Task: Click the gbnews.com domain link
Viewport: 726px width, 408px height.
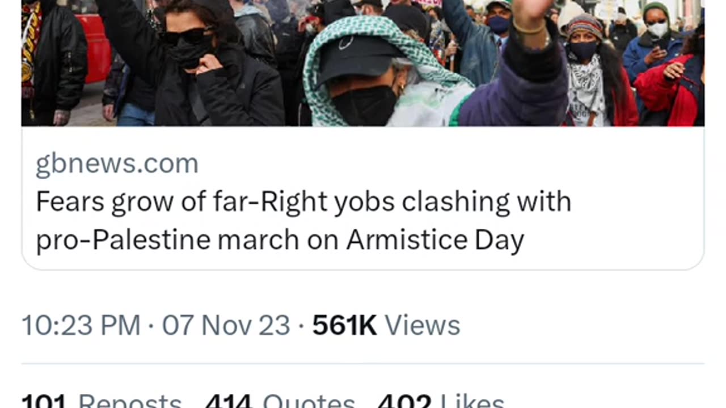Action: point(117,164)
